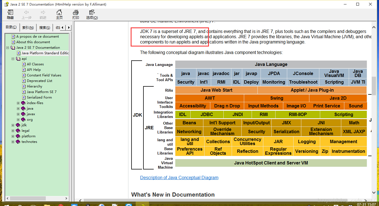Viewport: 379px width, 206px height.
Task: Click the 'javadoc' cell in the diagram
Action: click(221, 73)
